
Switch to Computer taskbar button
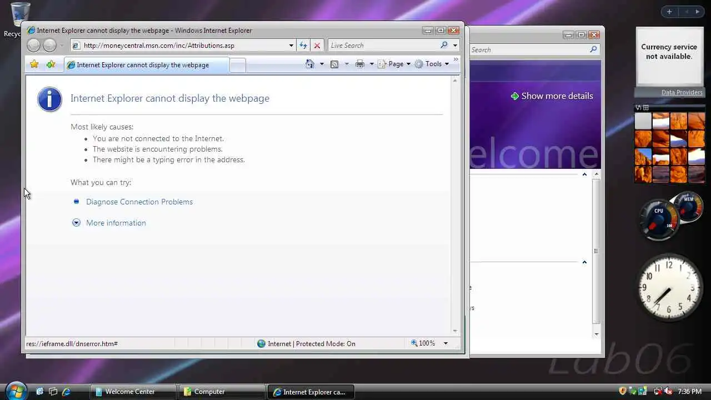click(x=222, y=392)
